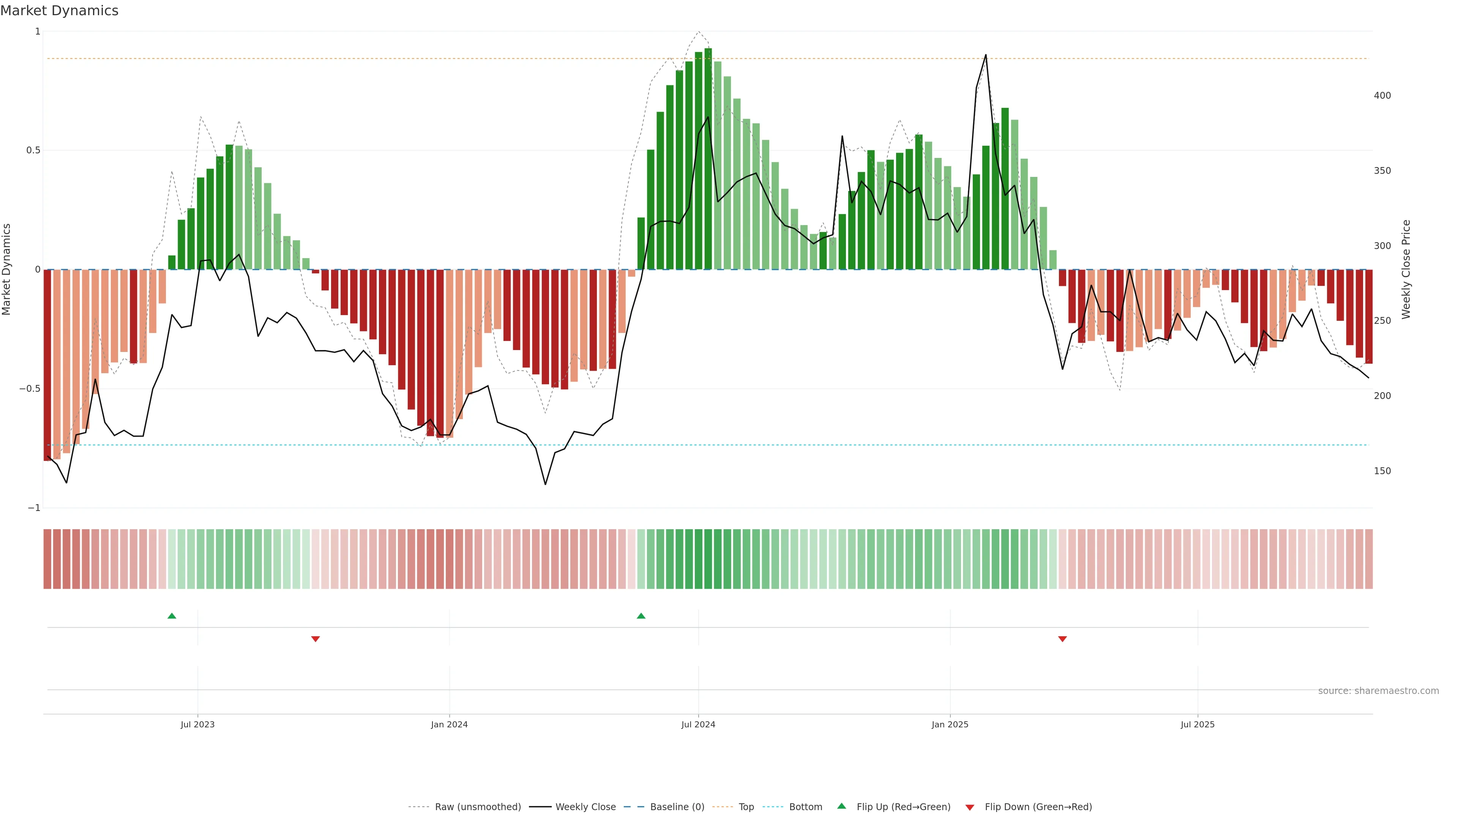Click the dashed blue Baseline legend line icon
1458x820 pixels.
pos(634,807)
